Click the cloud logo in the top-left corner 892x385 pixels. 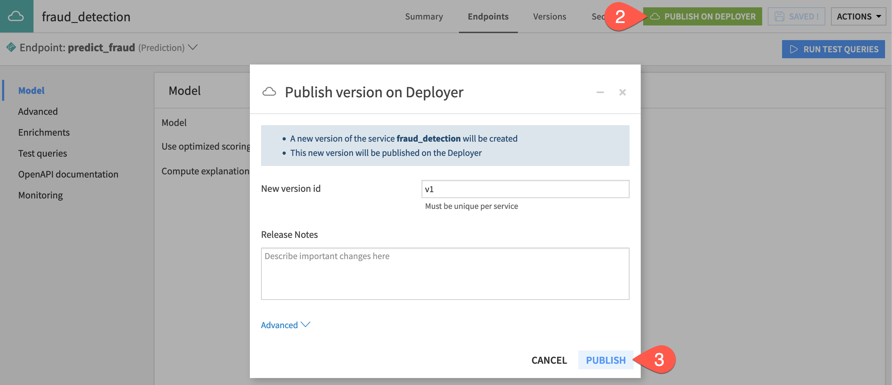[16, 16]
